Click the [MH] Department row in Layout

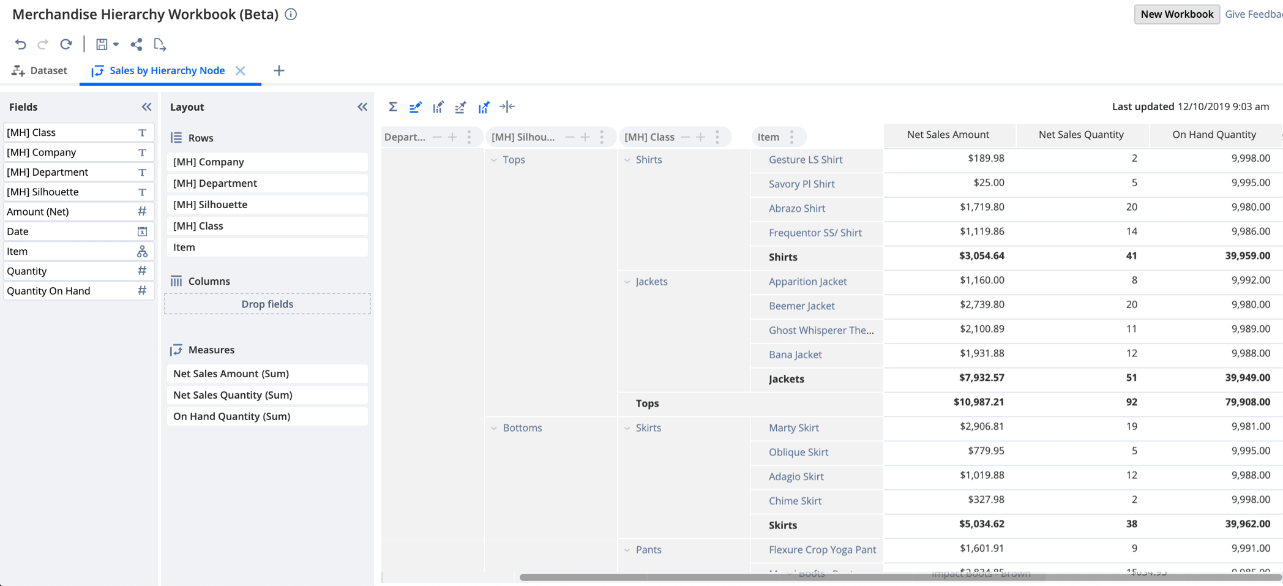tap(267, 183)
